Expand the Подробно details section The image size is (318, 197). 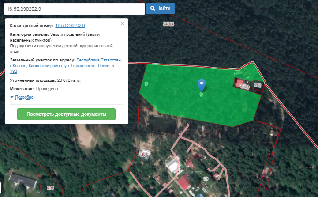pyautogui.click(x=24, y=97)
